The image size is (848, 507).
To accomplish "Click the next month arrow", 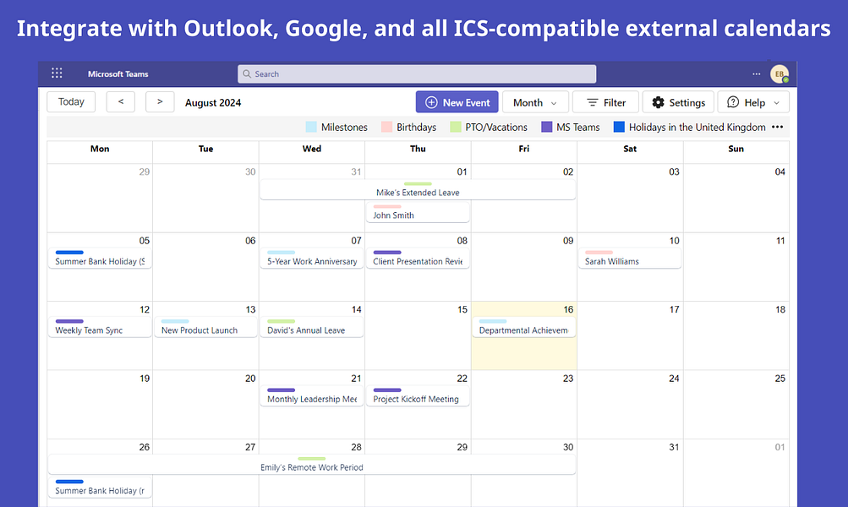I will pyautogui.click(x=159, y=101).
